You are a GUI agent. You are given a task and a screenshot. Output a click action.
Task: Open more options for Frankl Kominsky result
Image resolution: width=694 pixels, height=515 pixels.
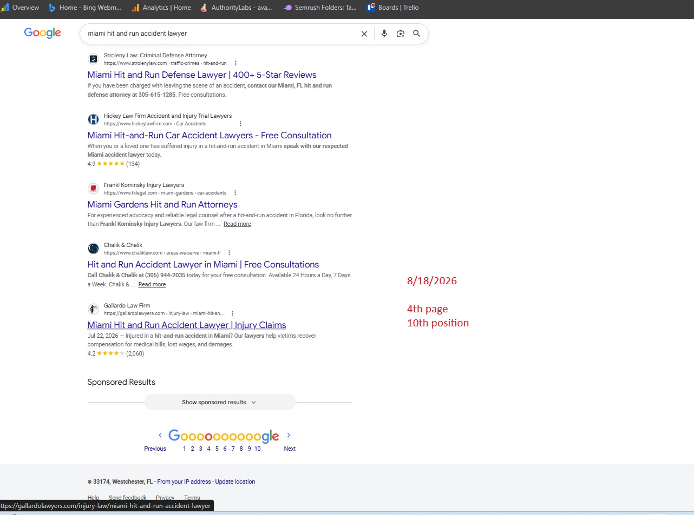click(x=235, y=193)
